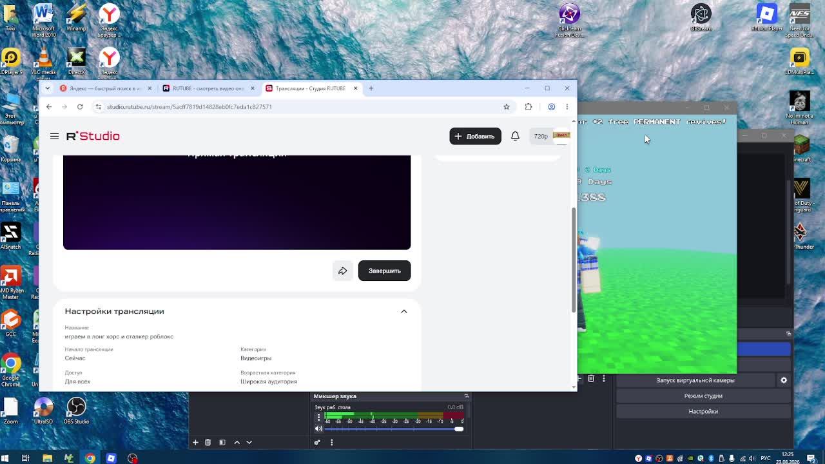825x464 pixels.
Task: Select the Трансляции Студия RUTUBE tab
Action: pos(311,88)
